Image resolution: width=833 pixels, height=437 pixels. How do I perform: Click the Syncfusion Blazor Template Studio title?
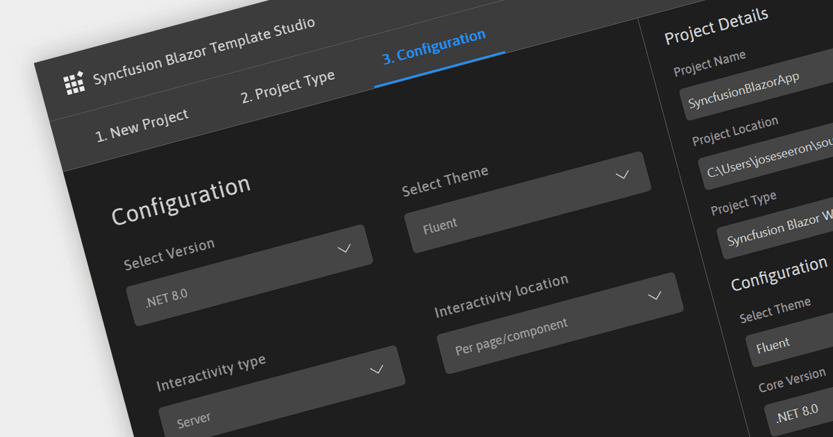point(204,51)
